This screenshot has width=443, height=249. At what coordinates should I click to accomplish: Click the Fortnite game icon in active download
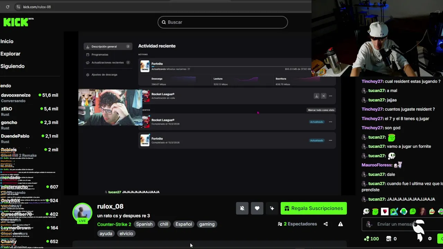(145, 66)
